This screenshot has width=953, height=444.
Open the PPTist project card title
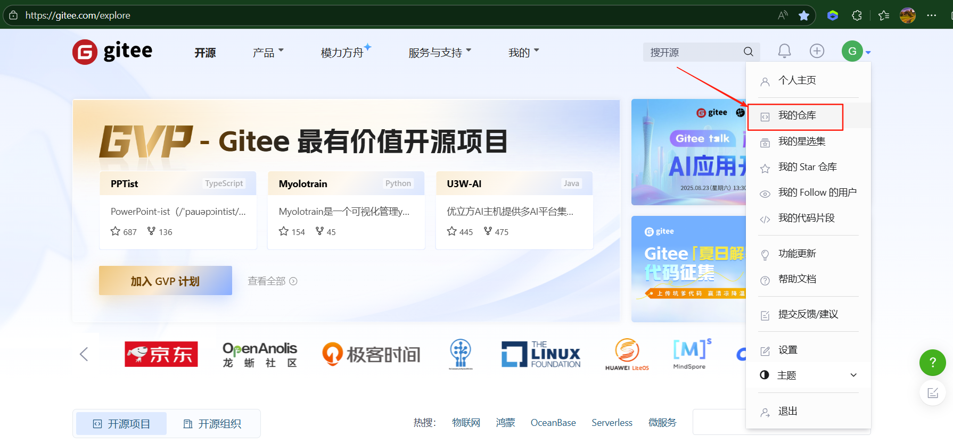(124, 184)
